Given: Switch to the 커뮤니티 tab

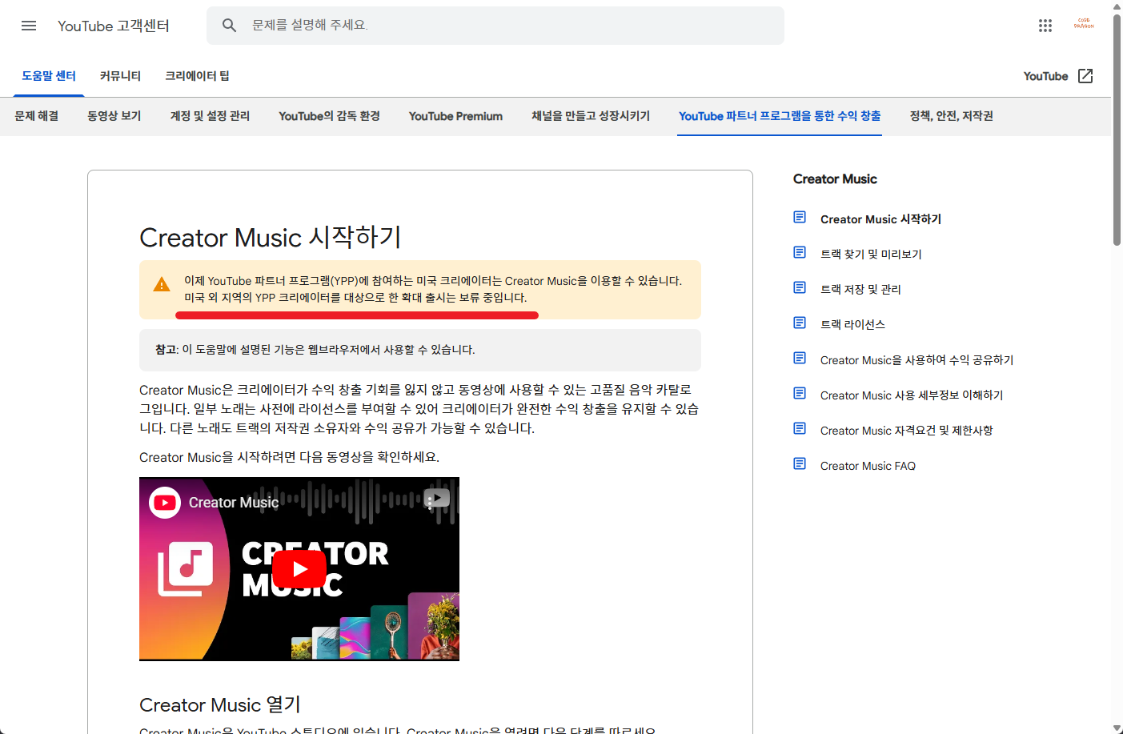Looking at the screenshot, I should 120,76.
